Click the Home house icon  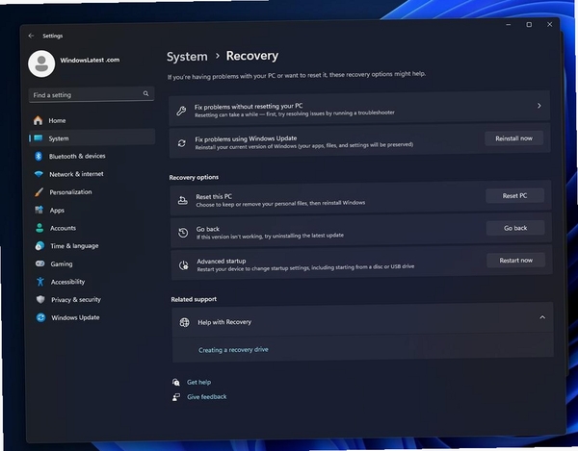[x=38, y=120]
